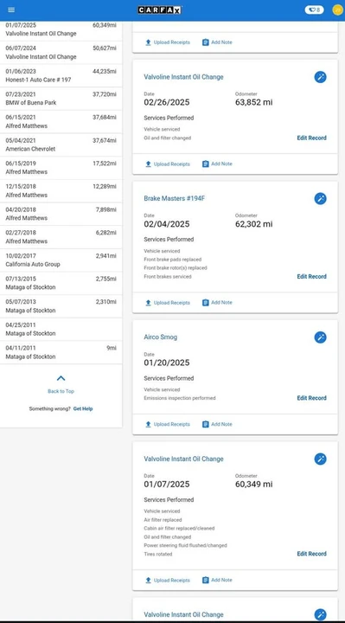The width and height of the screenshot is (345, 623).
Task: Select the 01/06/2023 Honest-1 Auto Care entry
Action: pos(61,75)
